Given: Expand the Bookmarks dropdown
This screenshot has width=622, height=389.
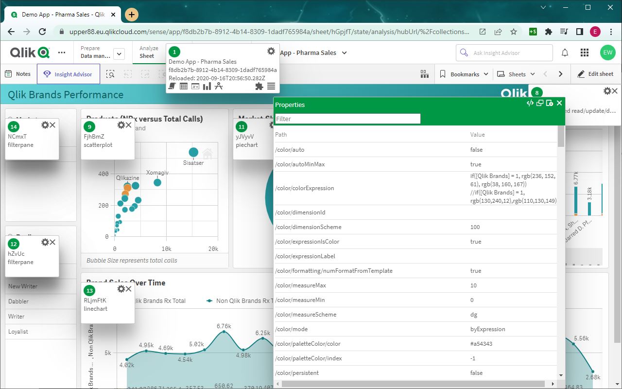Looking at the screenshot, I should [464, 74].
